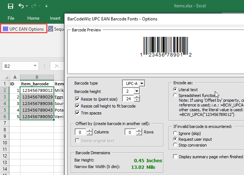Click cell containing 123456789012
The image size is (244, 175).
37,90
